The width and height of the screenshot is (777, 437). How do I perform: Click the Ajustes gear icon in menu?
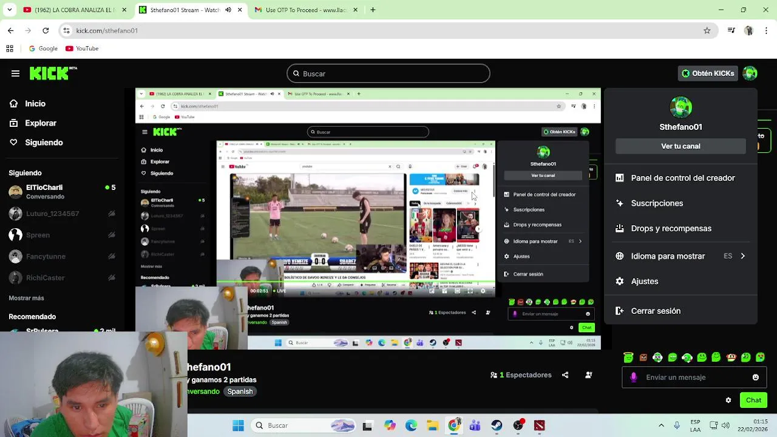[620, 282]
